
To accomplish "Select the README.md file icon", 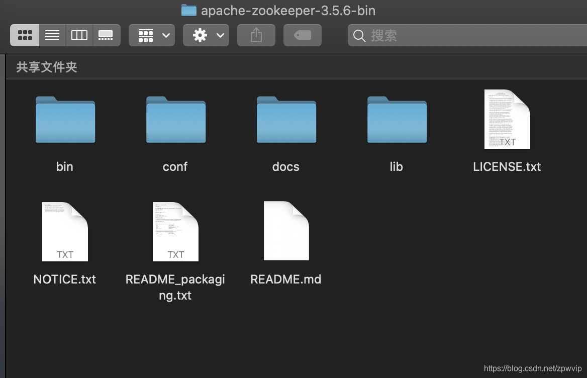I will tap(286, 231).
